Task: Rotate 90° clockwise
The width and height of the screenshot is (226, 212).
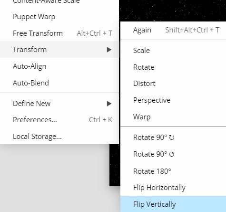Action: coord(173,138)
